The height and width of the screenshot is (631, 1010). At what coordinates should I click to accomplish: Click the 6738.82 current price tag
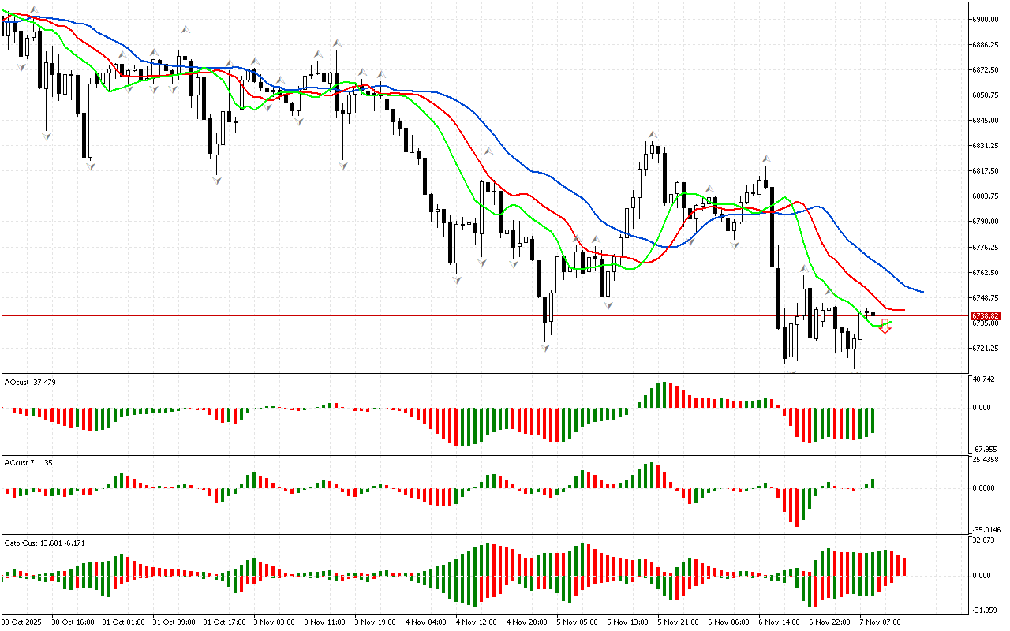984,315
